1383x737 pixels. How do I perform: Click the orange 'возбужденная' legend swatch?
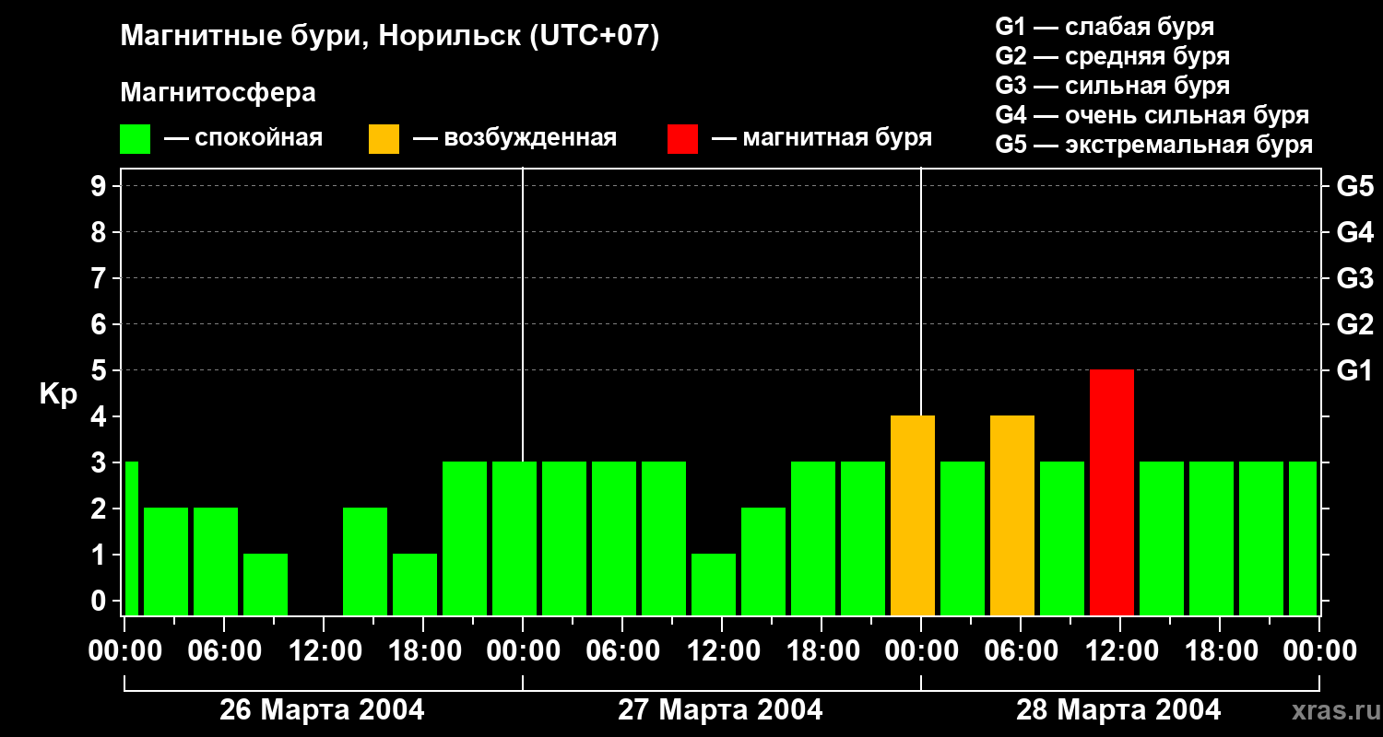coord(384,139)
